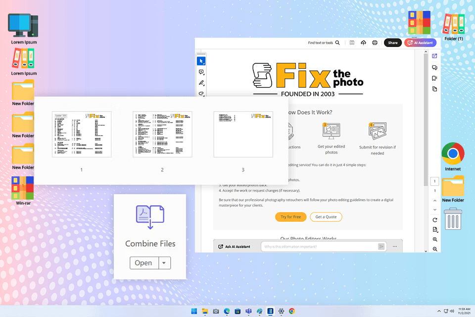The image size is (475, 317).
Task: Open the page display options icon
Action: point(435,230)
